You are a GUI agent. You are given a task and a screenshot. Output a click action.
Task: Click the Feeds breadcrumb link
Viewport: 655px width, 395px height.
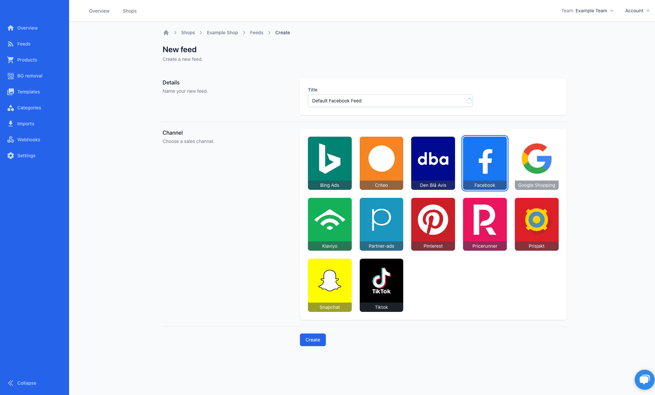[256, 32]
